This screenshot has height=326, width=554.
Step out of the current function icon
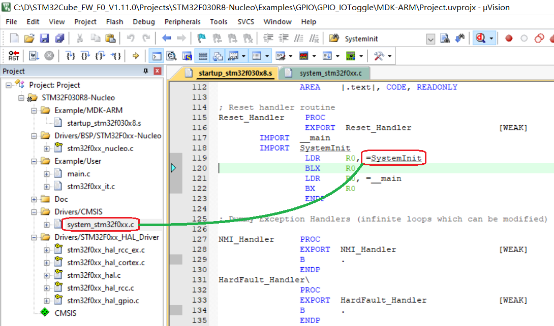(x=100, y=56)
